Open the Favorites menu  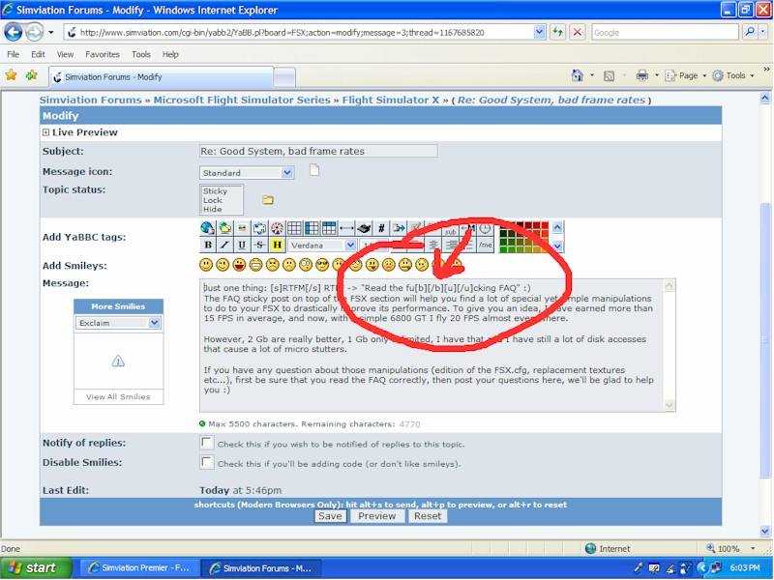click(x=102, y=55)
